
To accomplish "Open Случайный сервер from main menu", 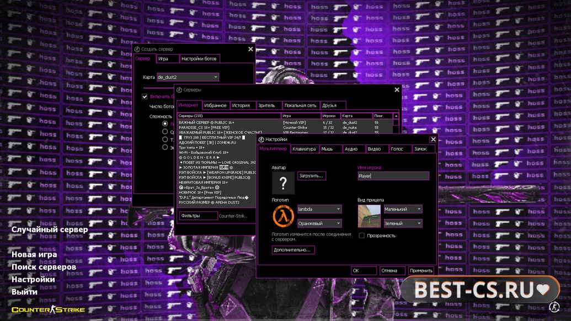I will (50, 229).
